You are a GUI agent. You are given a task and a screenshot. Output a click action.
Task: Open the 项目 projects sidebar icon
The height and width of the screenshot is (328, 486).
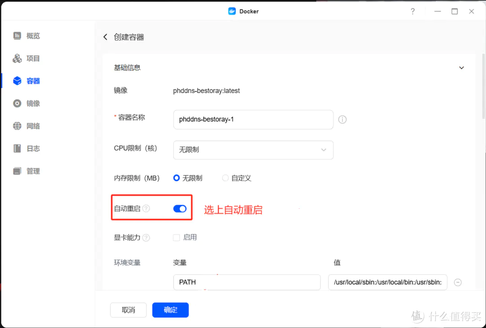coord(17,58)
